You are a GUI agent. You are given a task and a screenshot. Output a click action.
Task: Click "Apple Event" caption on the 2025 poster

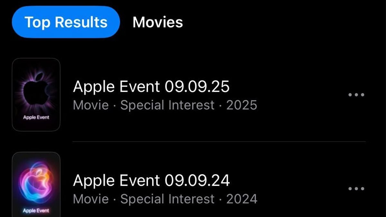(x=36, y=117)
